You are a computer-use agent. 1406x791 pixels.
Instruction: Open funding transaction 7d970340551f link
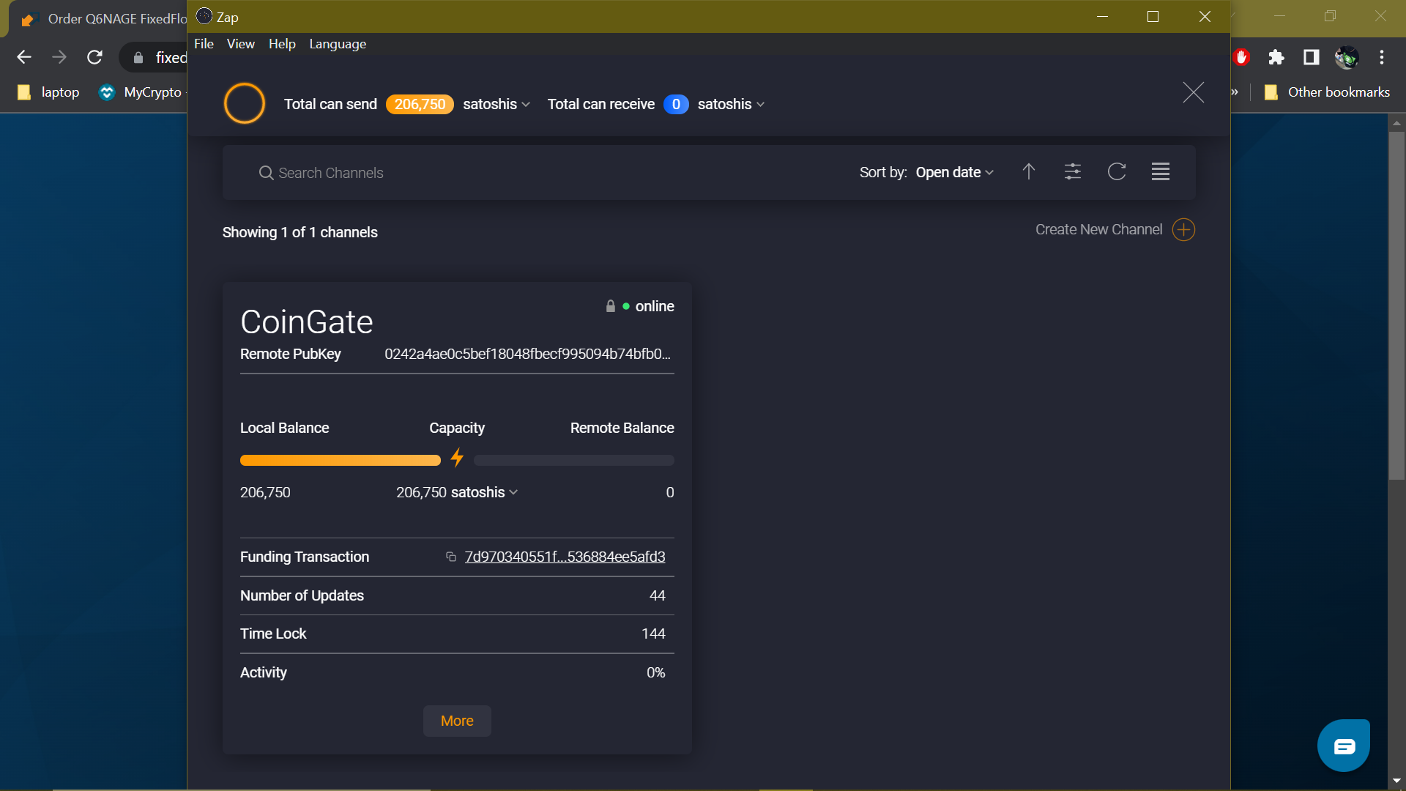(x=565, y=557)
